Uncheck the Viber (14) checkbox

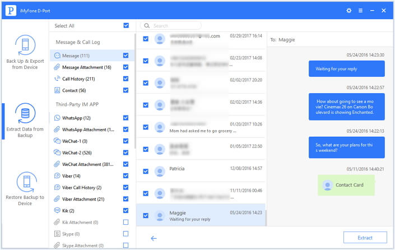(x=126, y=175)
